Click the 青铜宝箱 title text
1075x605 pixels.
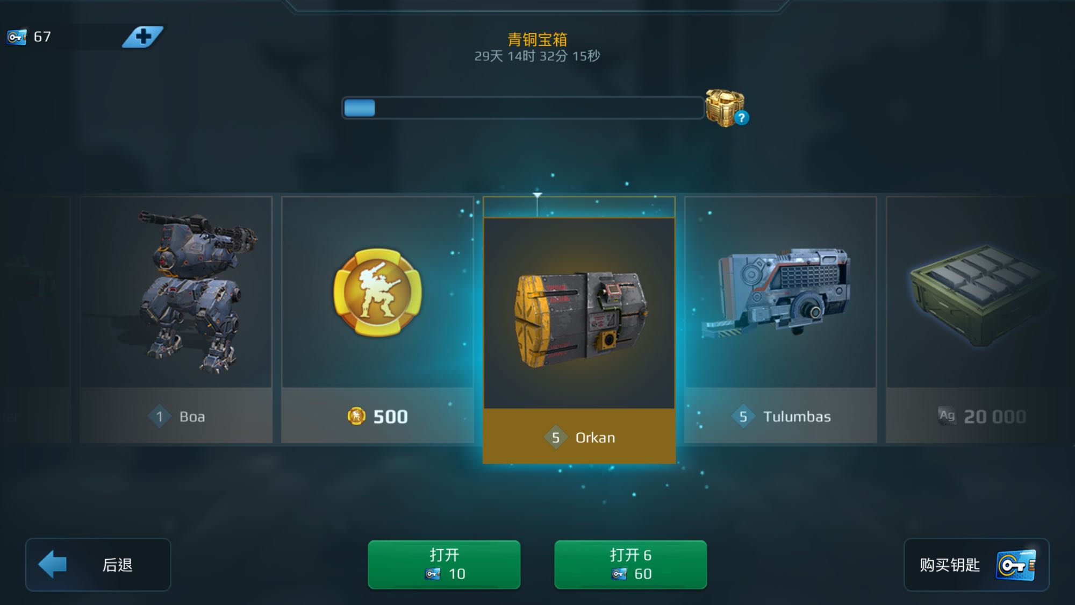point(537,39)
